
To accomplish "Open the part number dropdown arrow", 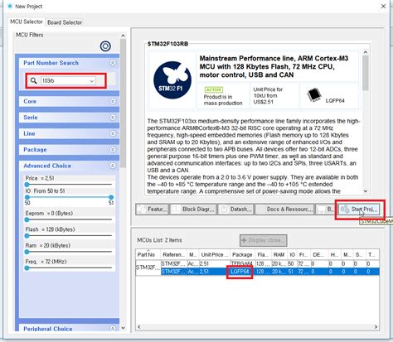I will (x=92, y=81).
